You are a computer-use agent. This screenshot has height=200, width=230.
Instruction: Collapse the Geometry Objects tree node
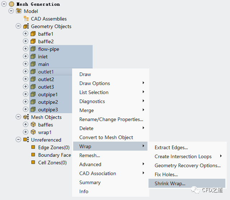coord(18,26)
